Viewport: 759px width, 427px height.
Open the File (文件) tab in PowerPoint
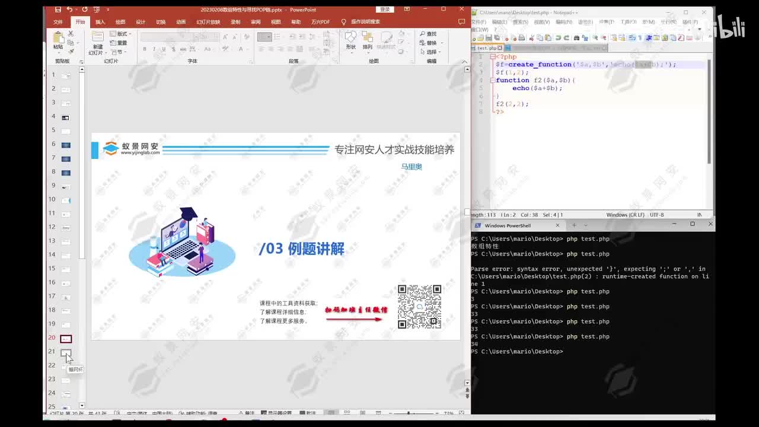(58, 22)
